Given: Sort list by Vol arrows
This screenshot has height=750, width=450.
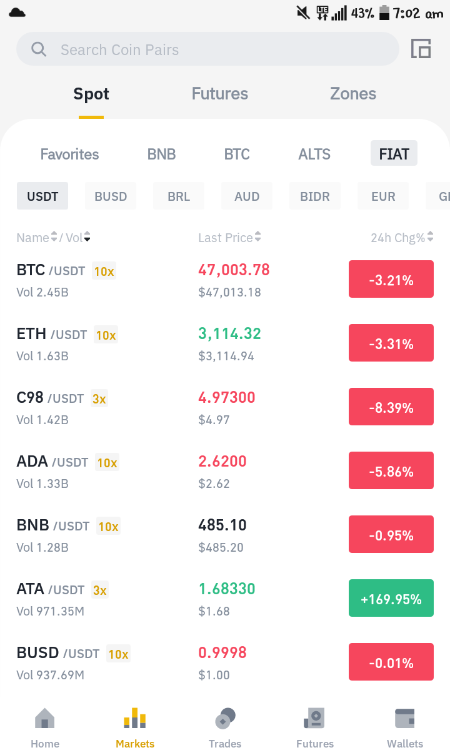Looking at the screenshot, I should 87,237.
